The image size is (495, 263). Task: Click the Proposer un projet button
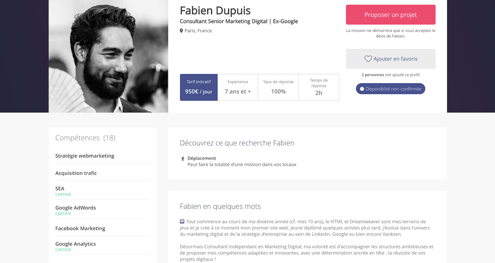click(390, 15)
